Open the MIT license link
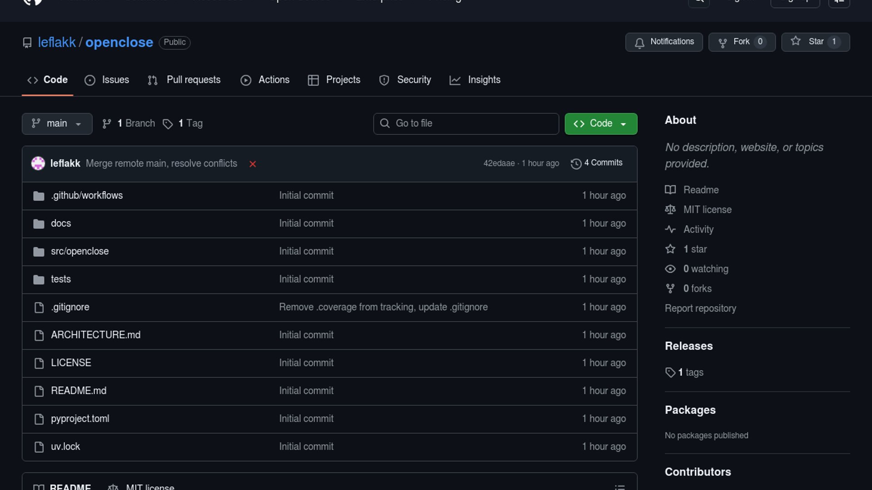 [x=707, y=210]
